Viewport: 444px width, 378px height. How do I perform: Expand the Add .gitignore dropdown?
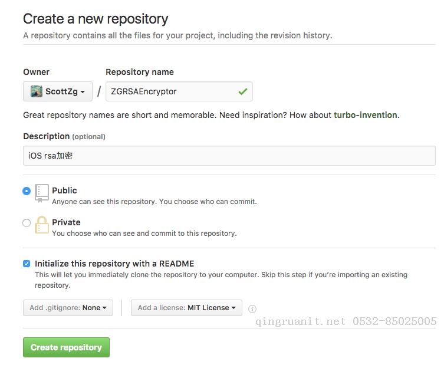tap(68, 308)
